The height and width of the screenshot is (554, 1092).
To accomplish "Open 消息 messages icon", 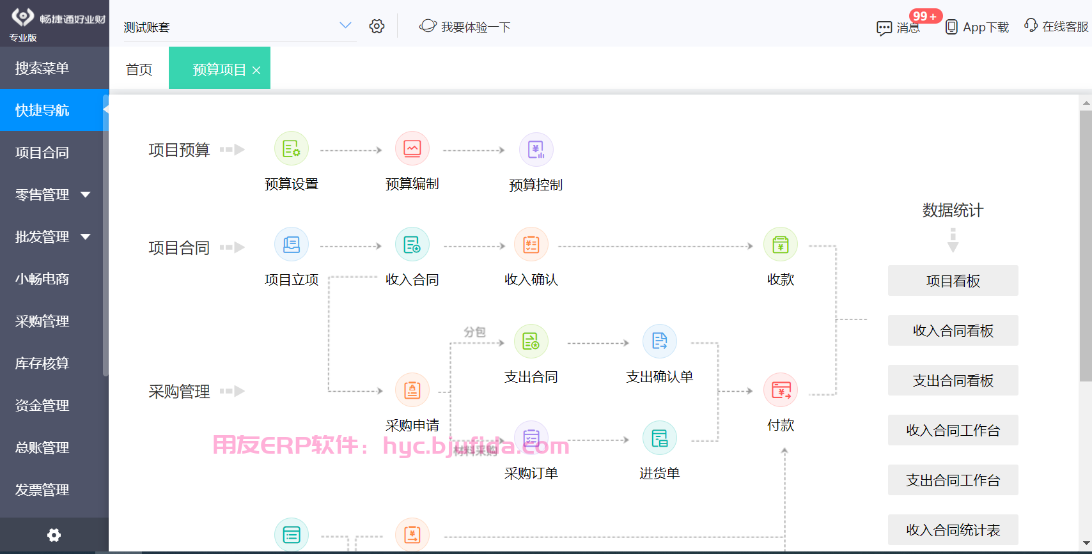I will coord(884,27).
